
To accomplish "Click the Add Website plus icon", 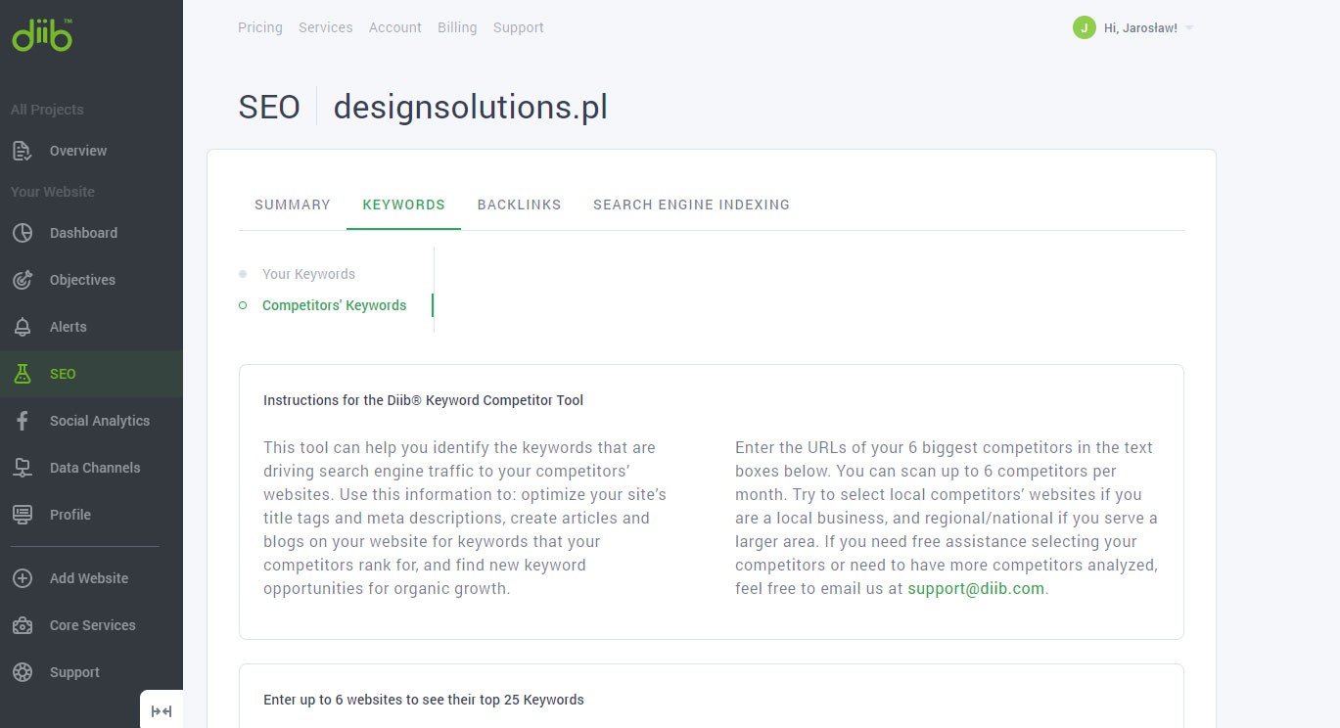I will 23,578.
